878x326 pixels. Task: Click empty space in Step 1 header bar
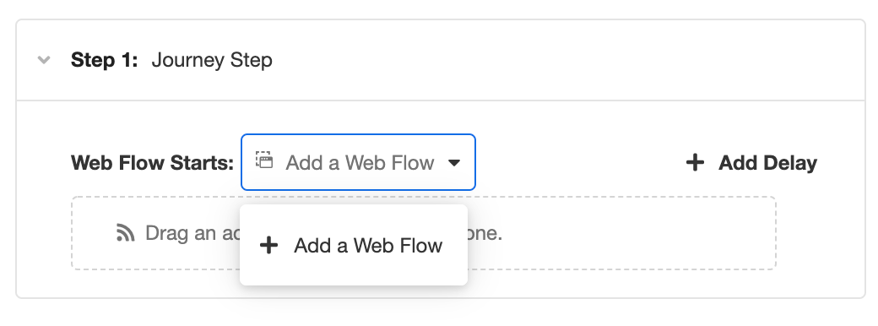coord(560,60)
